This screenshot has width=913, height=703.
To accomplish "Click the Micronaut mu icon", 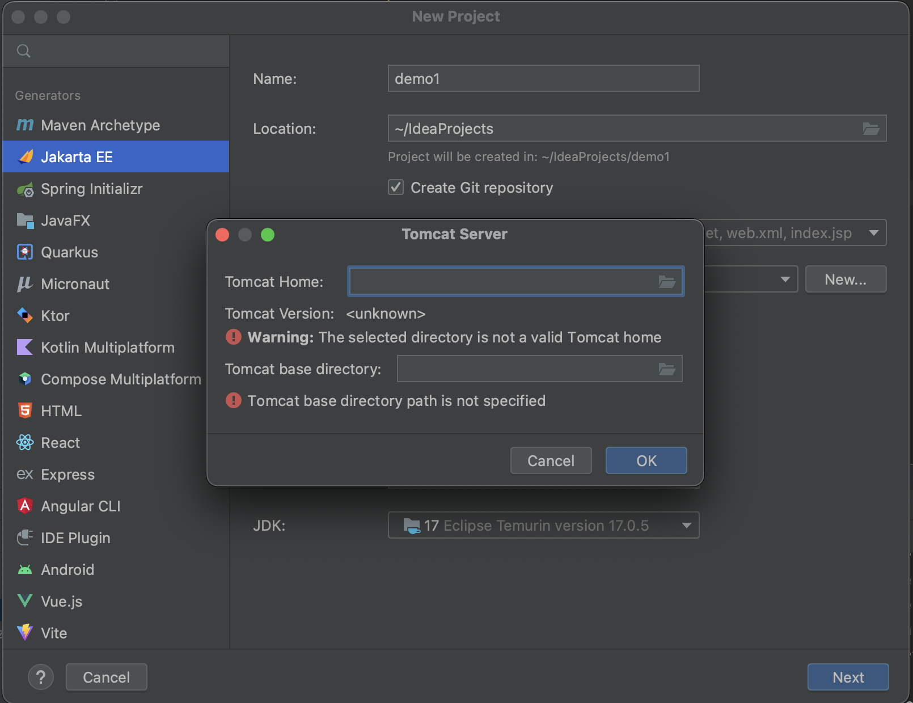I will click(24, 284).
